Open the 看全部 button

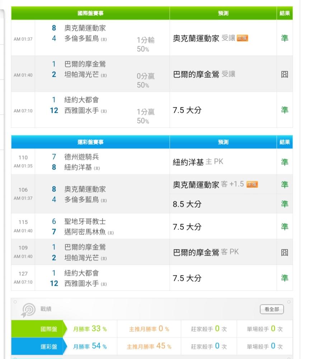(x=272, y=309)
